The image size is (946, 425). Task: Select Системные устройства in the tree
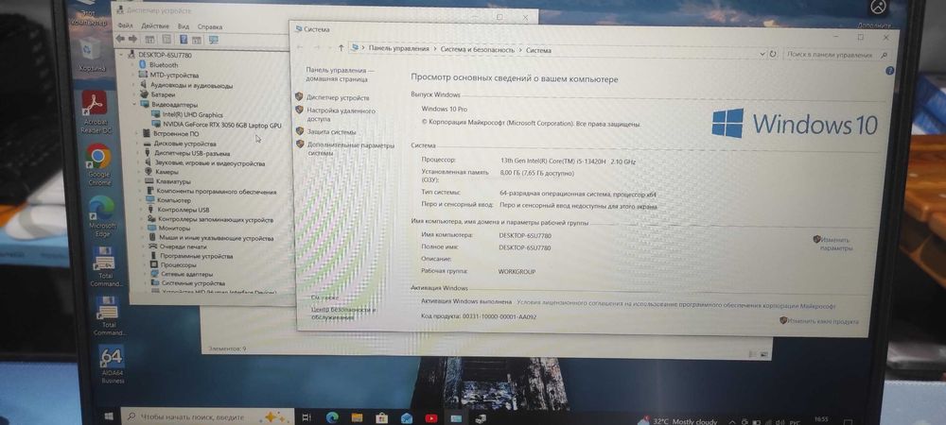click(x=193, y=283)
